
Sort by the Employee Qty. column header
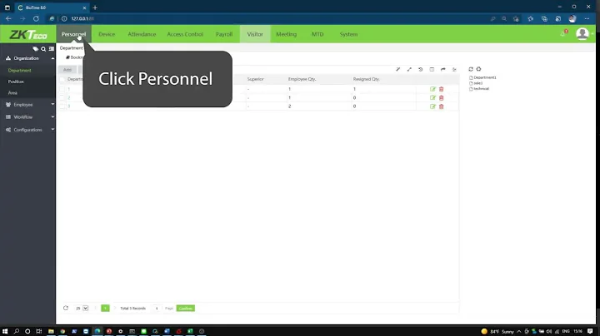[302, 79]
